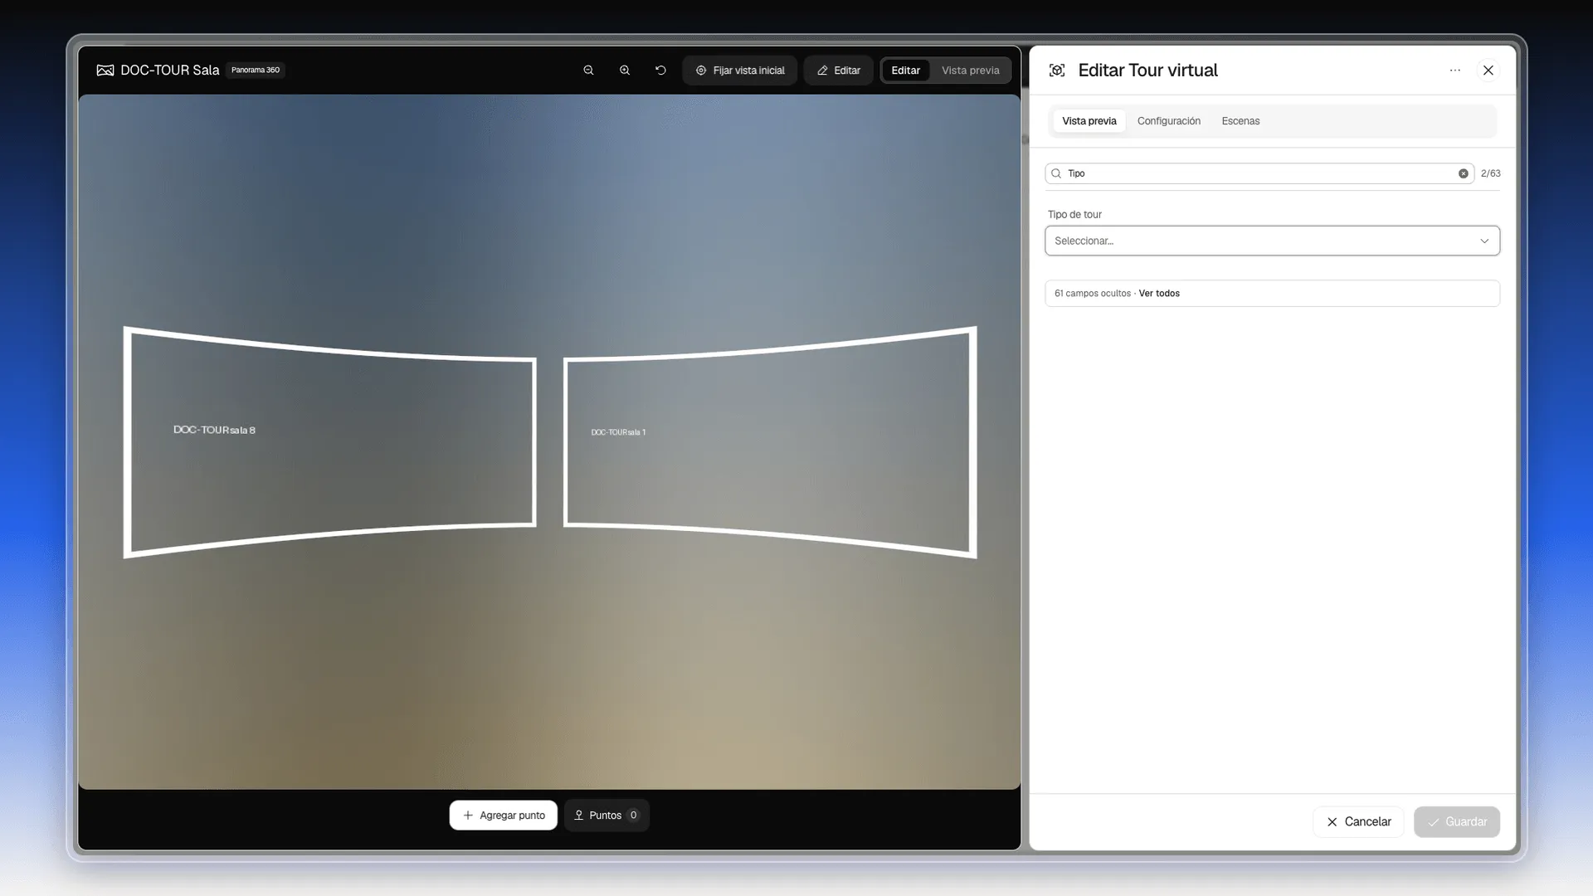Click the Agregar punto button
Viewport: 1593px width, 896px height.
click(504, 816)
